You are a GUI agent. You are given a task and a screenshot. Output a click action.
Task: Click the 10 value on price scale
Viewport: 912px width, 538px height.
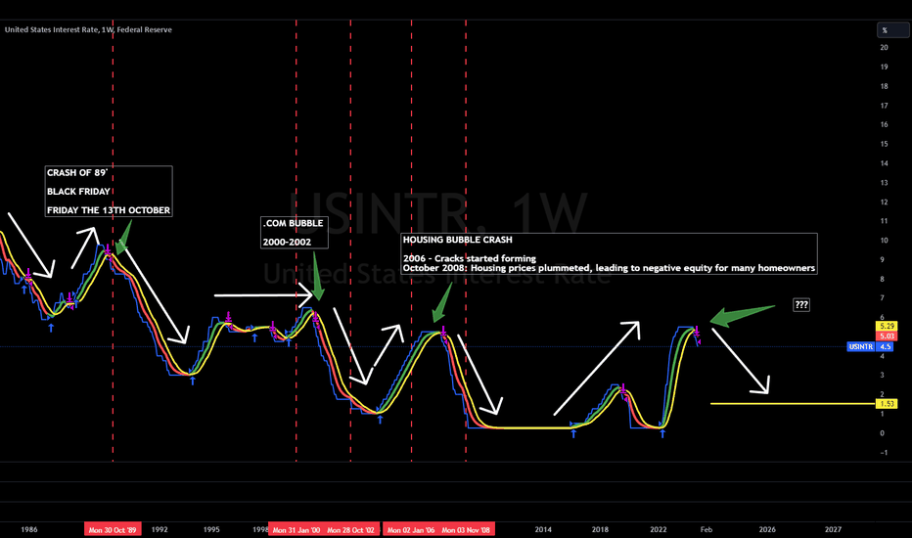(884, 241)
